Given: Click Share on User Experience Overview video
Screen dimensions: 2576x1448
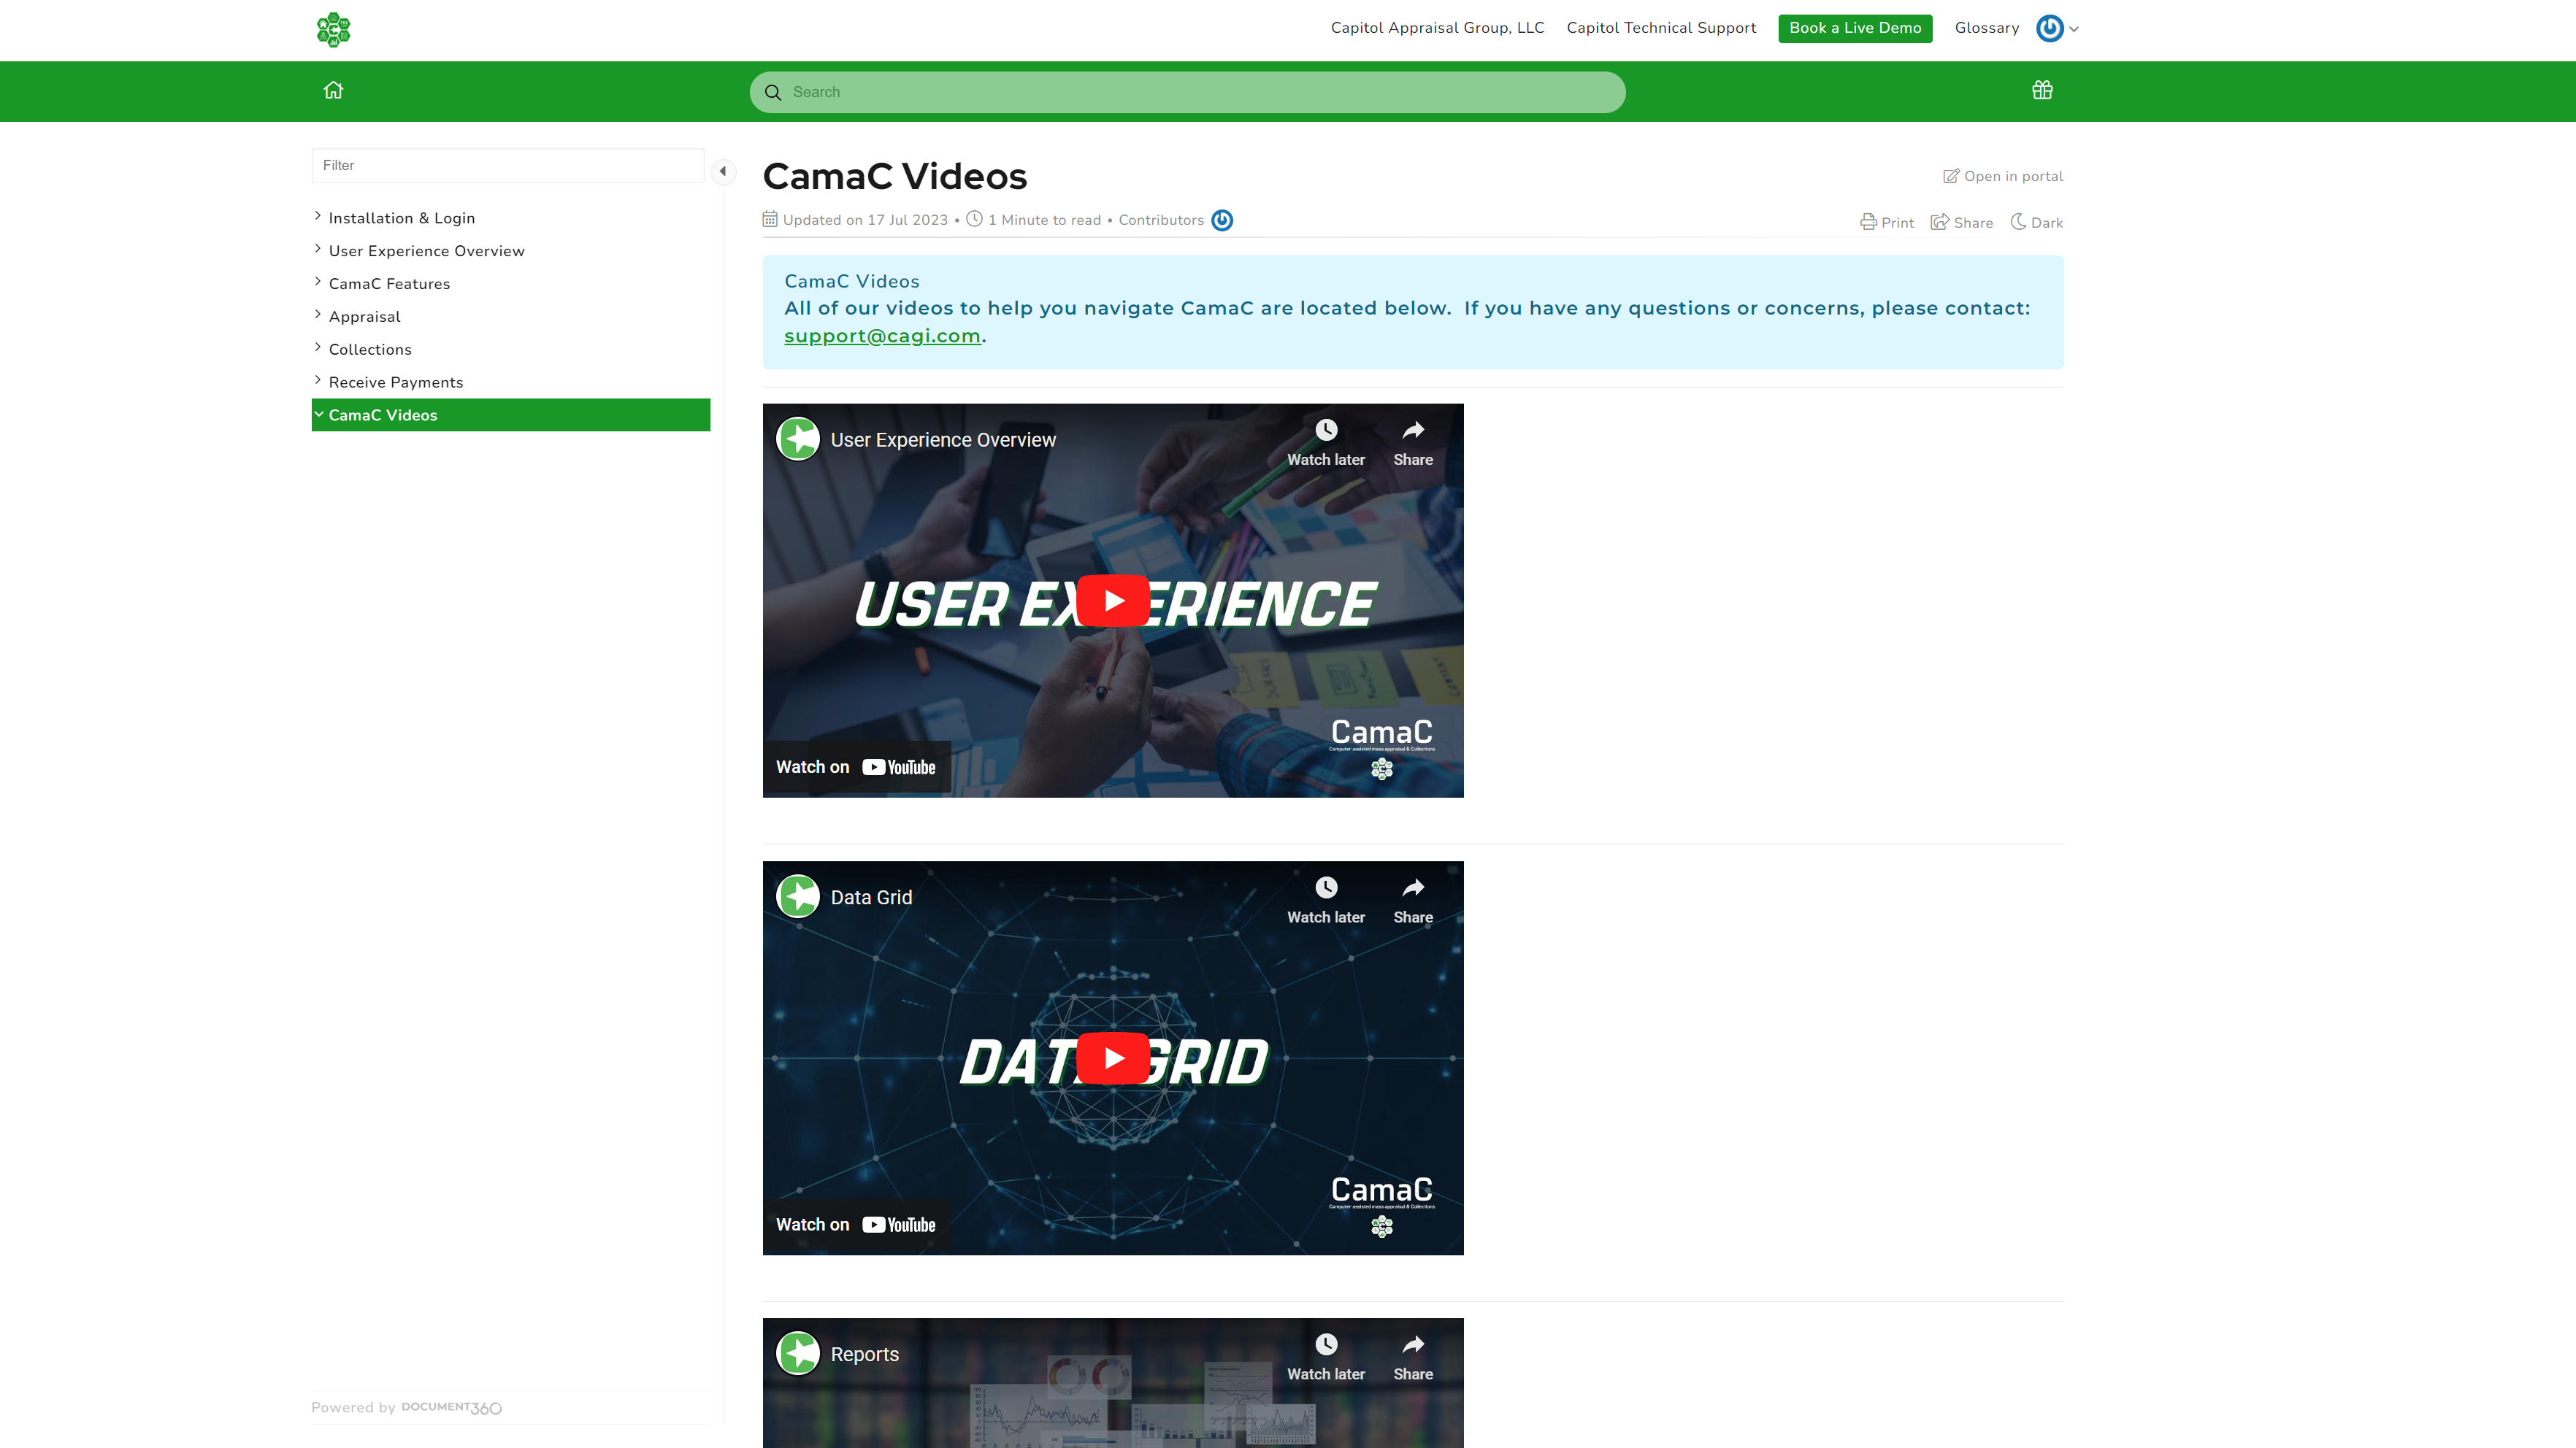Looking at the screenshot, I should (1413, 443).
